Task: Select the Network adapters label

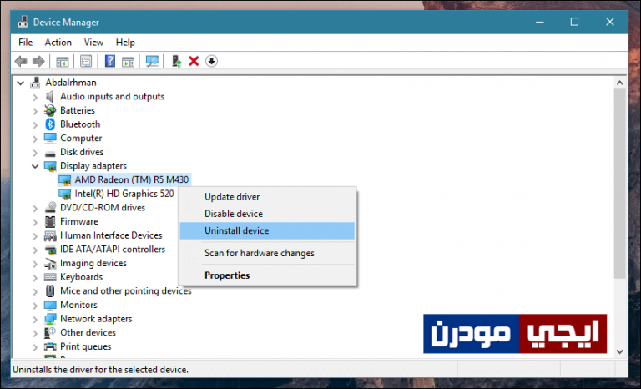Action: [96, 319]
